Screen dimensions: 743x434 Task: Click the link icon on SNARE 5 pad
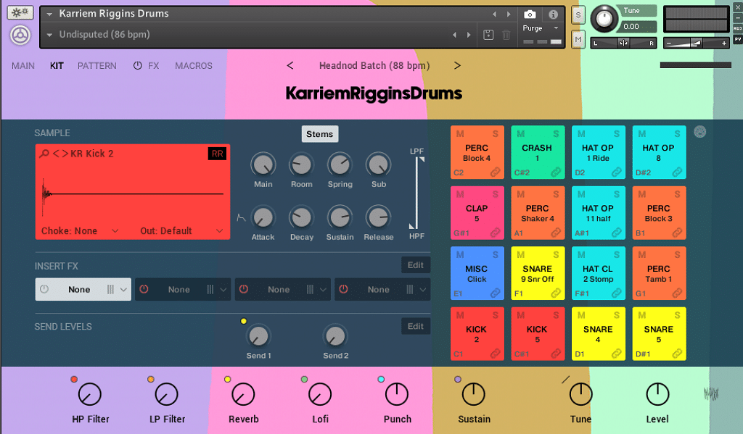(677, 354)
